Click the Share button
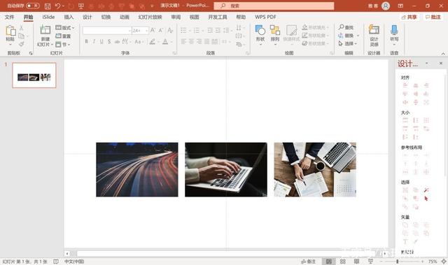The width and height of the screenshot is (448, 265). click(409, 17)
